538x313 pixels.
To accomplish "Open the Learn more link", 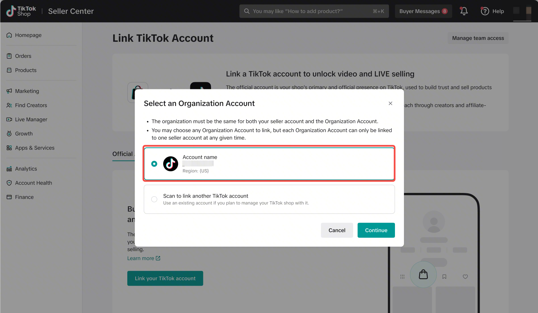I will click(144, 258).
